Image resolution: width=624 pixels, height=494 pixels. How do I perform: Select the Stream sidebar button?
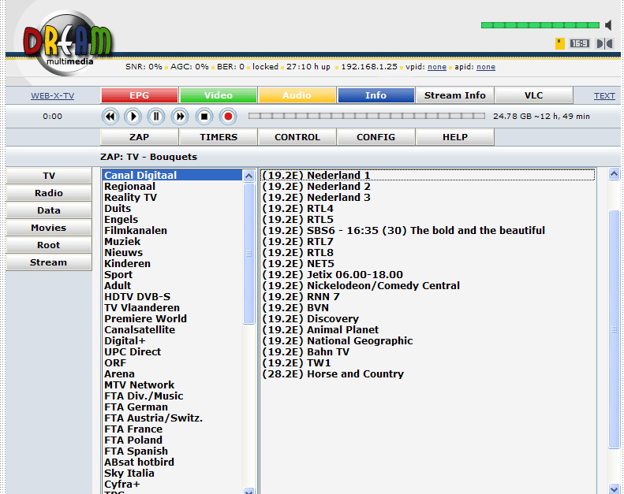(x=49, y=262)
